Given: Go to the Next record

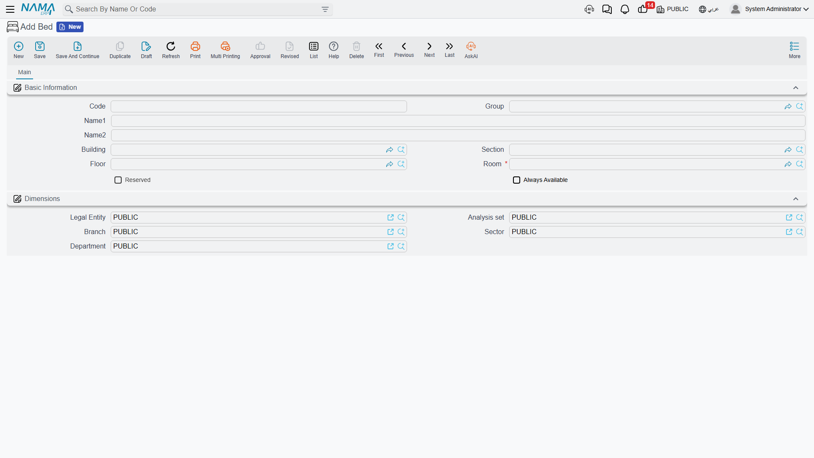Looking at the screenshot, I should tap(429, 50).
